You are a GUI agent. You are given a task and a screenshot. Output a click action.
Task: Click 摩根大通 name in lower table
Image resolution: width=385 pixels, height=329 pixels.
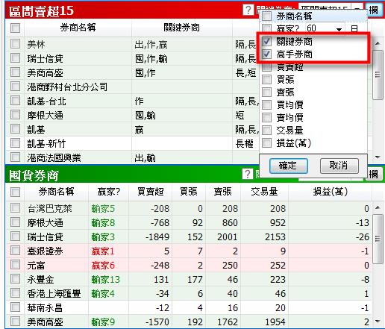pyautogui.click(x=45, y=223)
